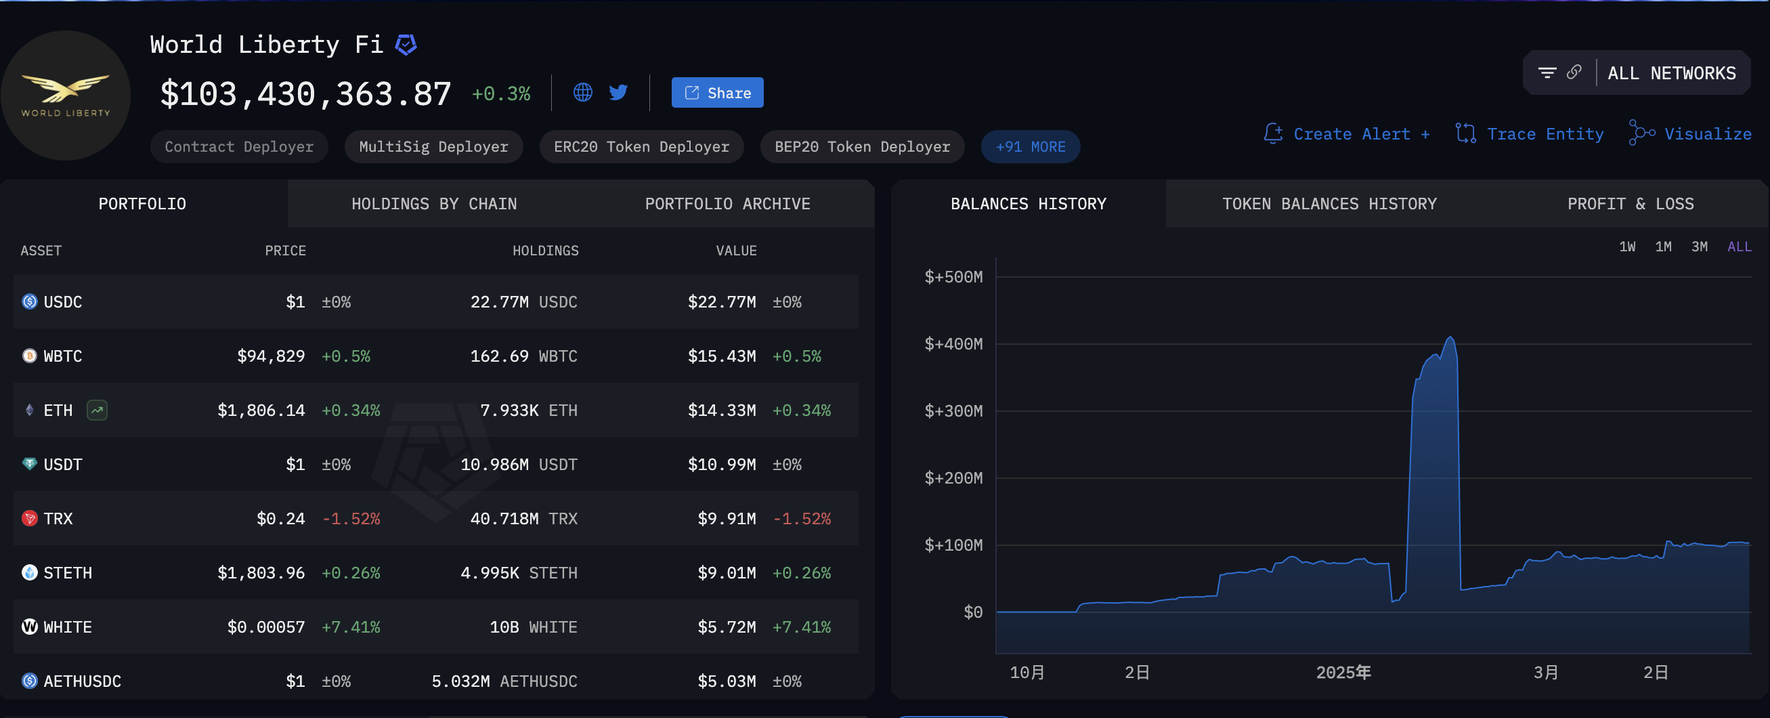Image resolution: width=1770 pixels, height=718 pixels.
Task: Select the 3M time range
Action: point(1699,247)
